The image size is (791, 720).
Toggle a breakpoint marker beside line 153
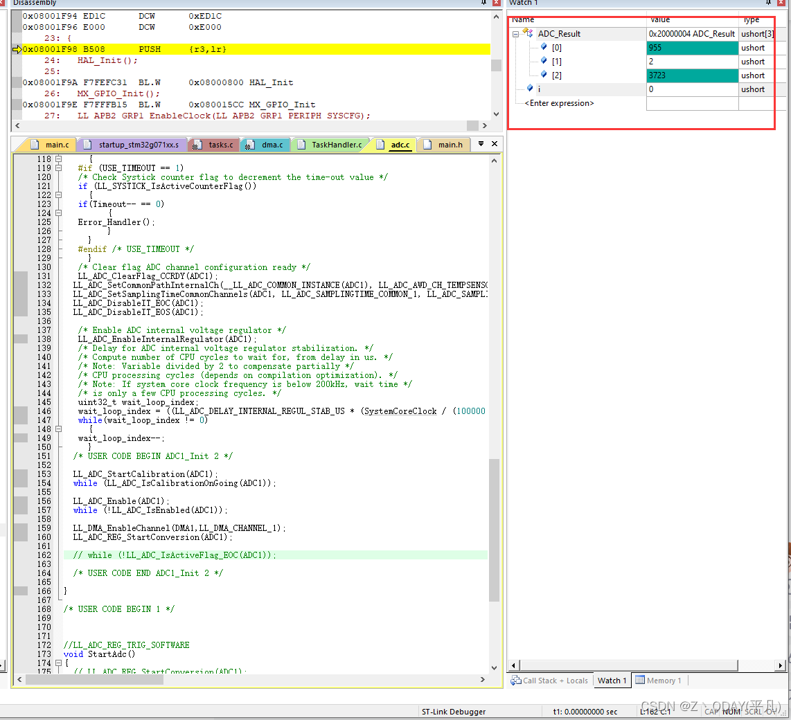pos(21,474)
